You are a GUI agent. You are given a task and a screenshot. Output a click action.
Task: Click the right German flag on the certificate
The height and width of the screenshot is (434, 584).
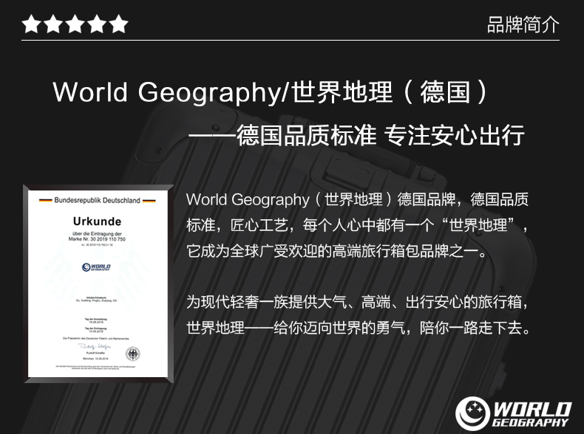pyautogui.click(x=149, y=201)
